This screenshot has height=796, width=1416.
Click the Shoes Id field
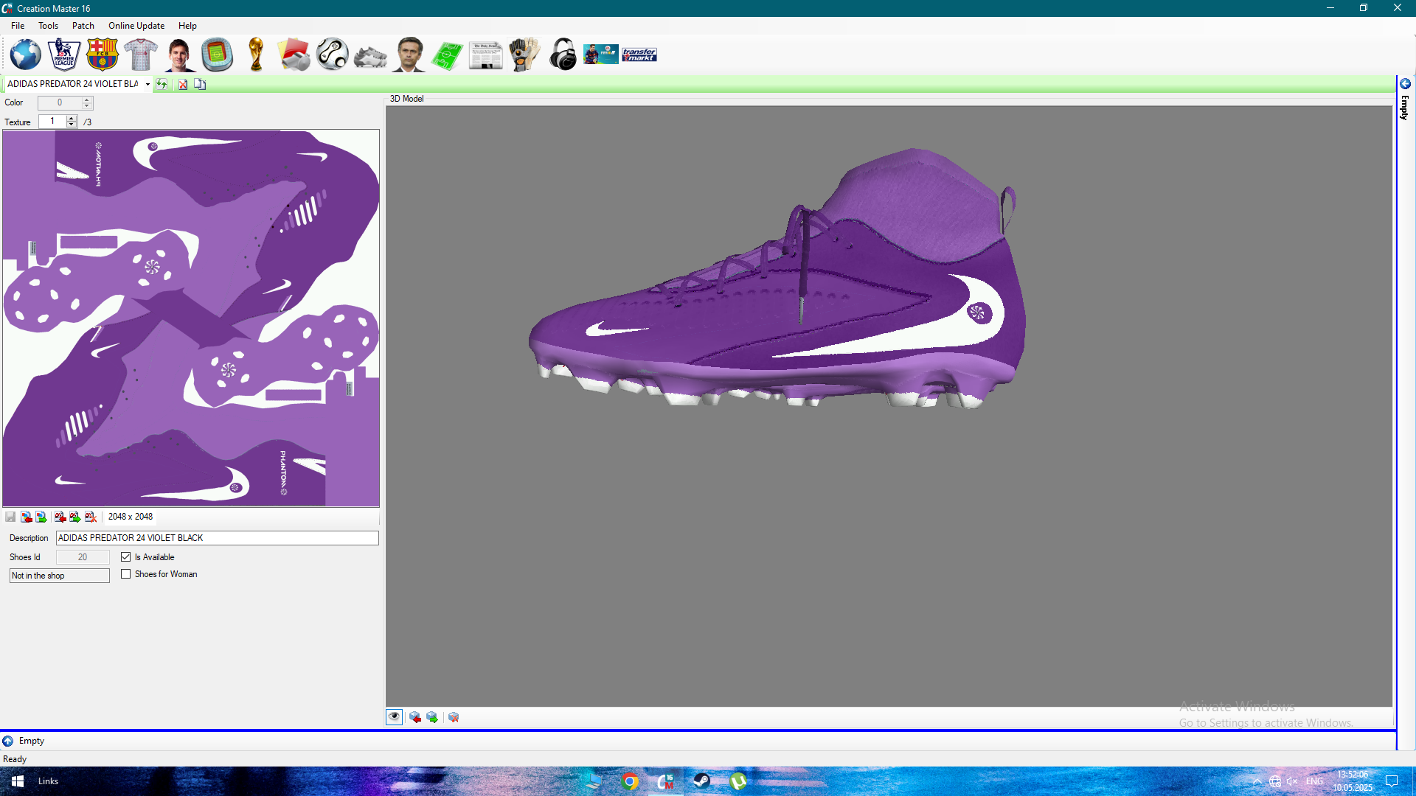coord(83,557)
